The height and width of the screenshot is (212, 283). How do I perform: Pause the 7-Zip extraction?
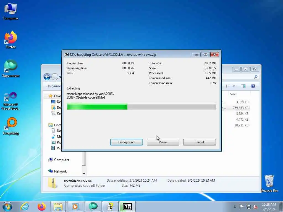163,142
